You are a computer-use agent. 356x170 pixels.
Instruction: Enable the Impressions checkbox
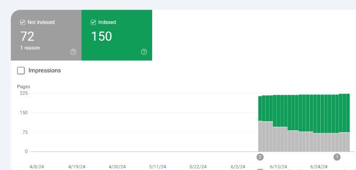(21, 70)
